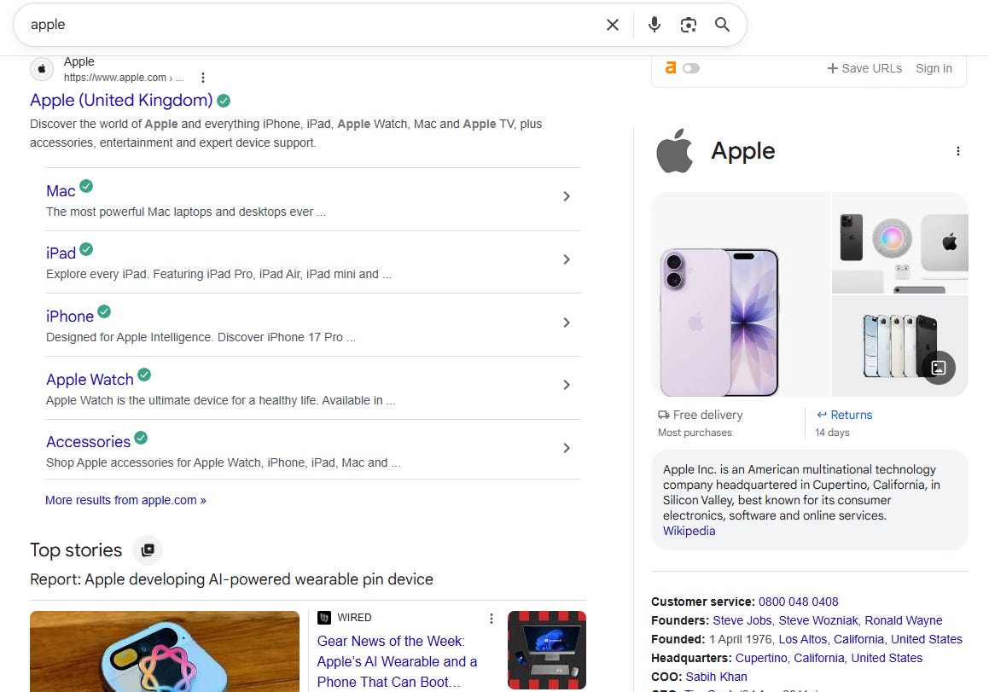Screen dimensions: 989x692
Task: Expand the Accessories sitelink chevron
Action: 566,448
